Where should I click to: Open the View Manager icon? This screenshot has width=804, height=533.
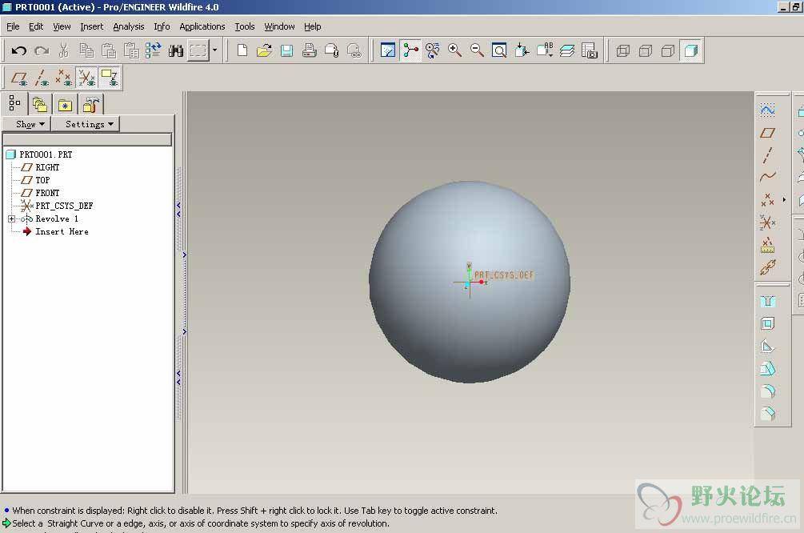coord(590,50)
